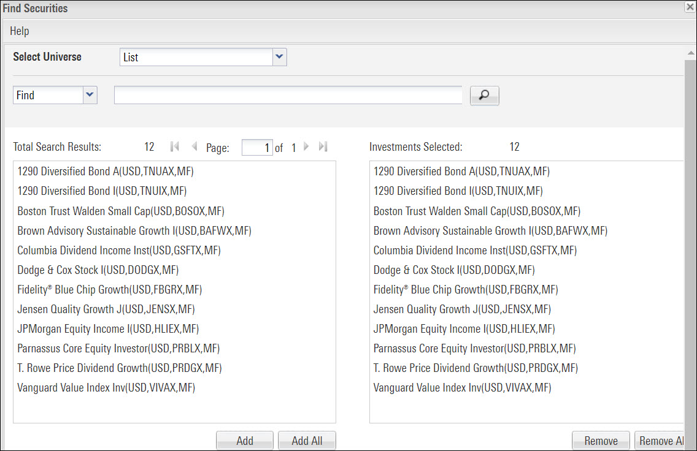Select Boston Trust Walden Small Cap in search results
Image resolution: width=697 pixels, height=451 pixels.
121,211
